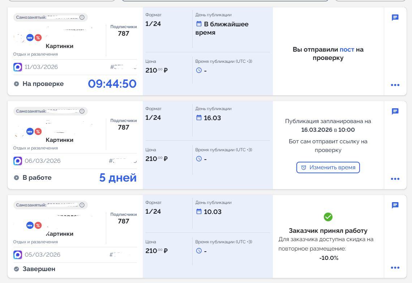Open three-dots menu of На проверке order
Viewport: 412px width, 283px height.
pos(395,85)
